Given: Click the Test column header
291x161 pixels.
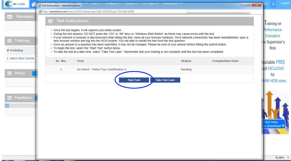Looking at the screenshot, I should (80, 61).
